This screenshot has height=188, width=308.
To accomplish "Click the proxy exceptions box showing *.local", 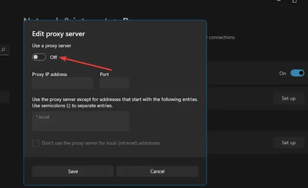I will tap(80, 121).
